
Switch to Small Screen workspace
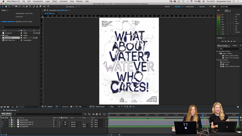tap(190, 7)
